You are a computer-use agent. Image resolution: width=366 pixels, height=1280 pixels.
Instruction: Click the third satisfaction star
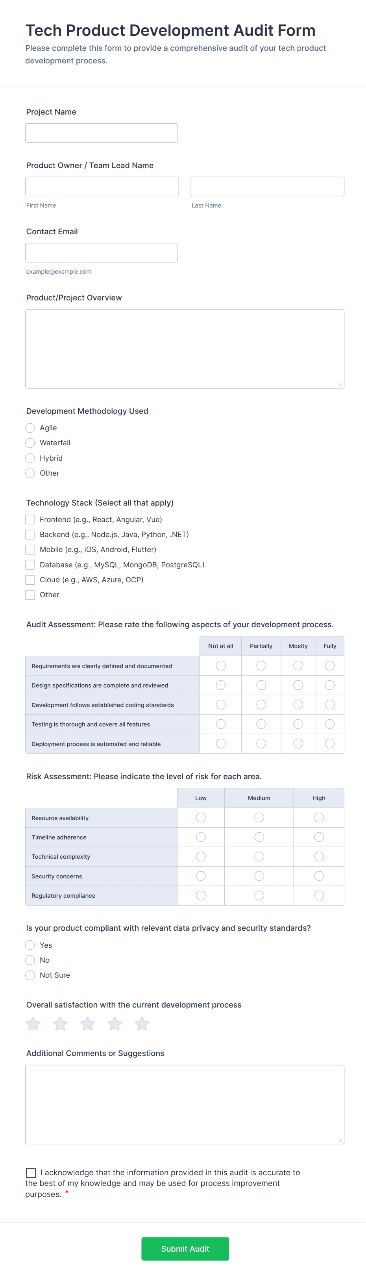[x=87, y=1024]
